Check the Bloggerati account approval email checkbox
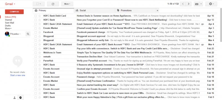This screenshot has width=222, height=100. point(36,36)
